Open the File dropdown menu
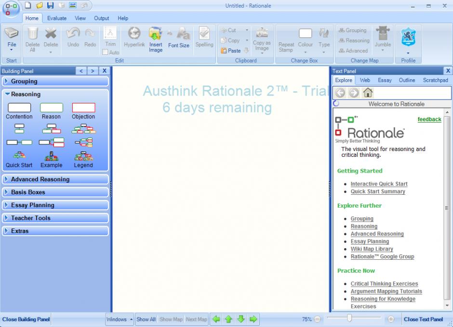This screenshot has height=327, width=453. (12, 40)
